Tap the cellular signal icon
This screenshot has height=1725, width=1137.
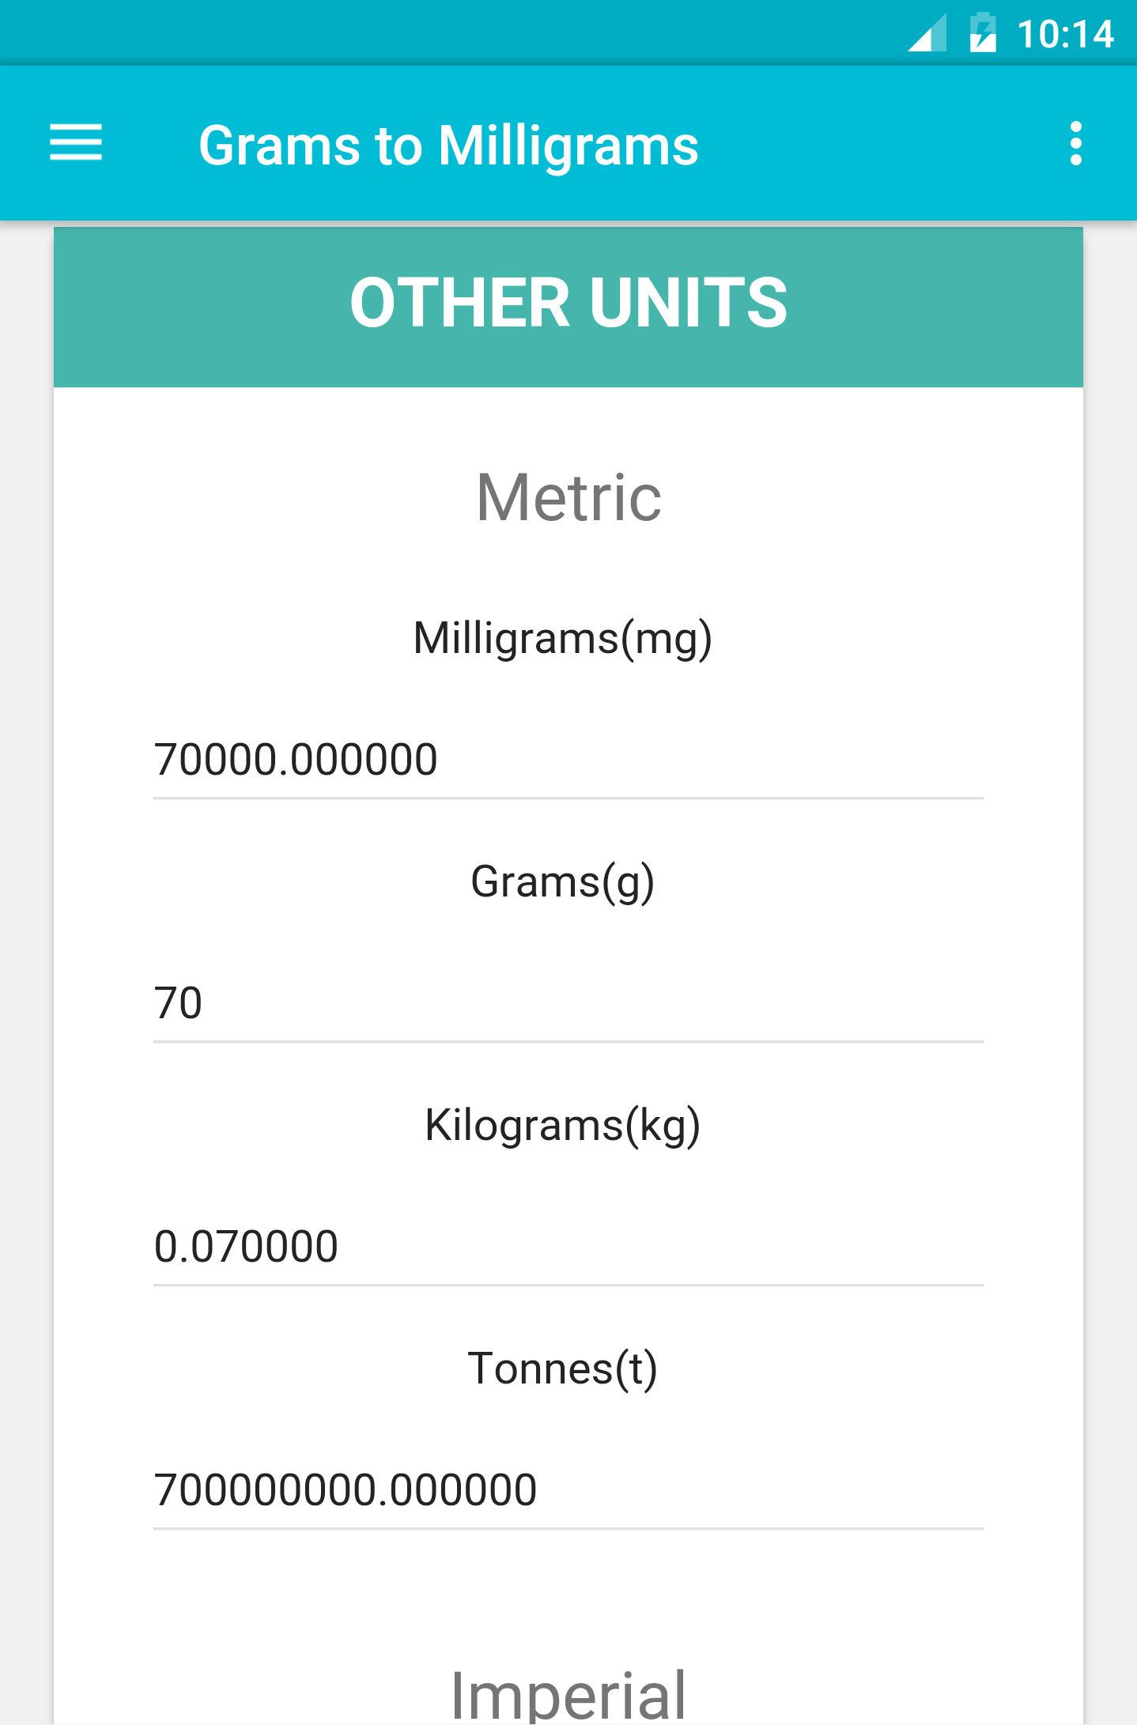click(927, 33)
